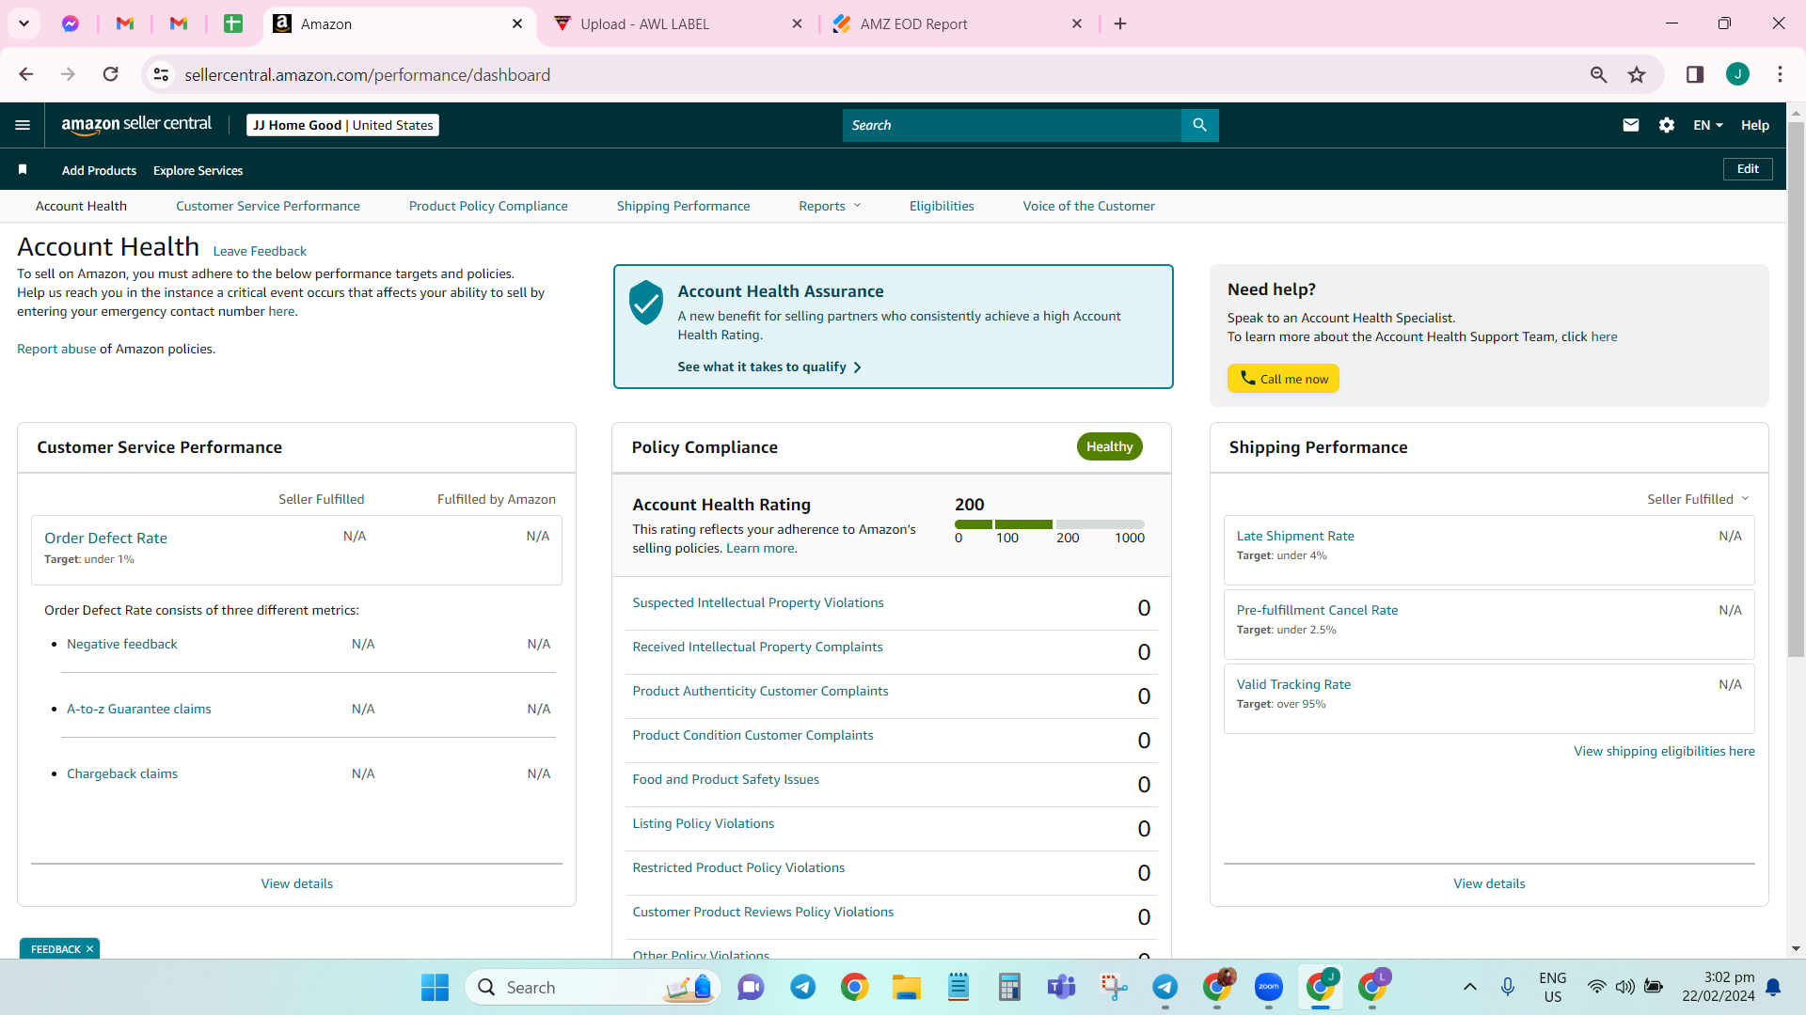Screen dimensions: 1806x1015
Task: Click the page vertical scrollbar
Action: click(1796, 390)
